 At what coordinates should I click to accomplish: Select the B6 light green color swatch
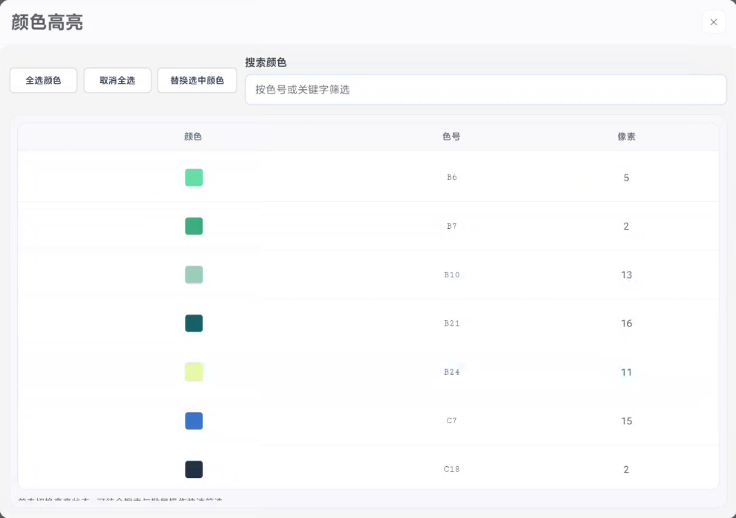194,177
